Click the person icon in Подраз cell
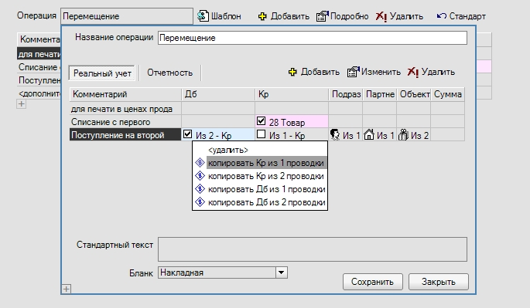 click(x=335, y=134)
